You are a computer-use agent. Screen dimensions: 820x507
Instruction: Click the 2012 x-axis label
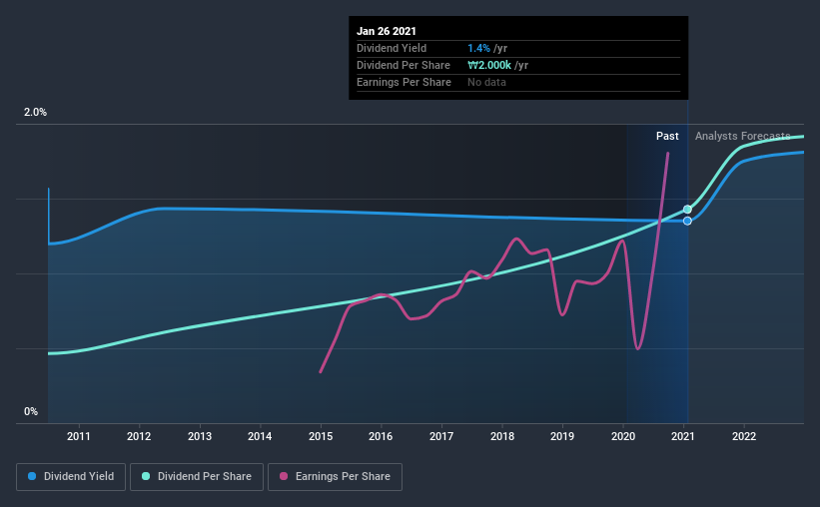[139, 436]
